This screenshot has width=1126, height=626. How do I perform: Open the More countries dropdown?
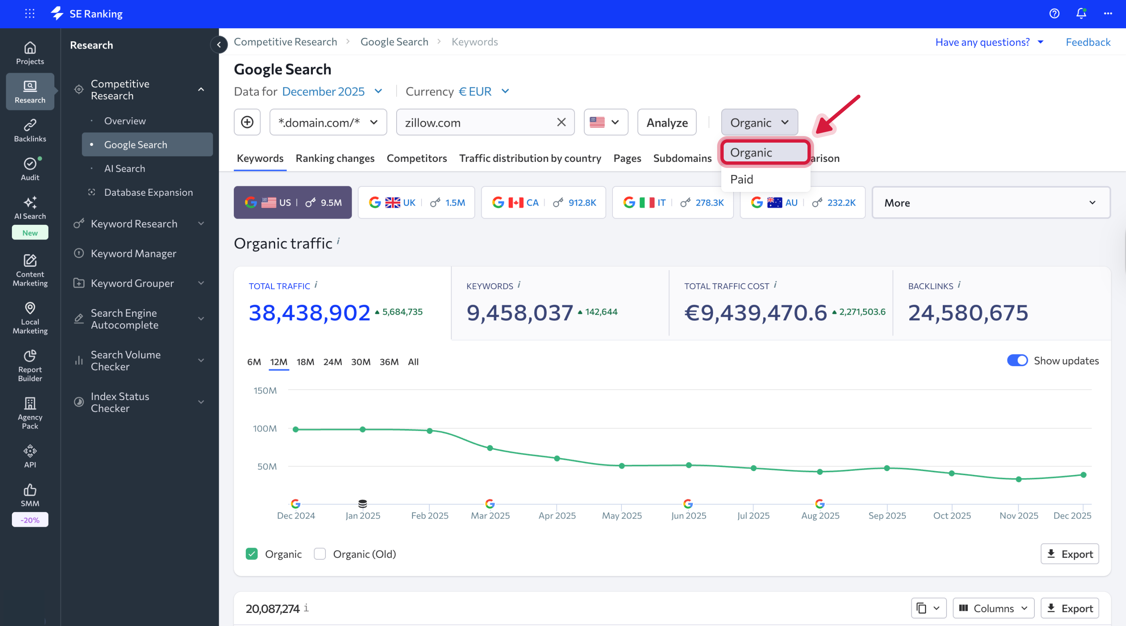pyautogui.click(x=991, y=203)
